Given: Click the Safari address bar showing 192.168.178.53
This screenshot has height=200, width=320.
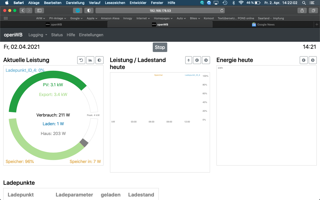Looking at the screenshot, I should 160,10.
